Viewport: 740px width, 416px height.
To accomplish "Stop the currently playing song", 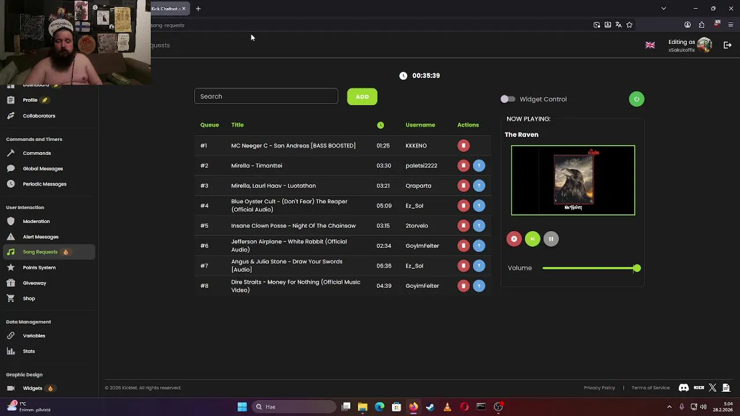I will coord(514,239).
